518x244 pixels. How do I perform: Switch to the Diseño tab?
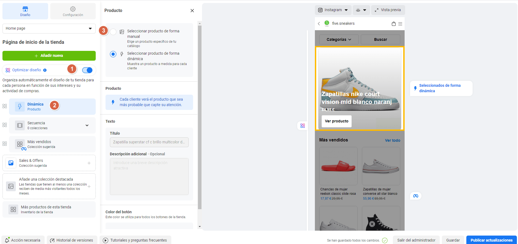click(25, 11)
